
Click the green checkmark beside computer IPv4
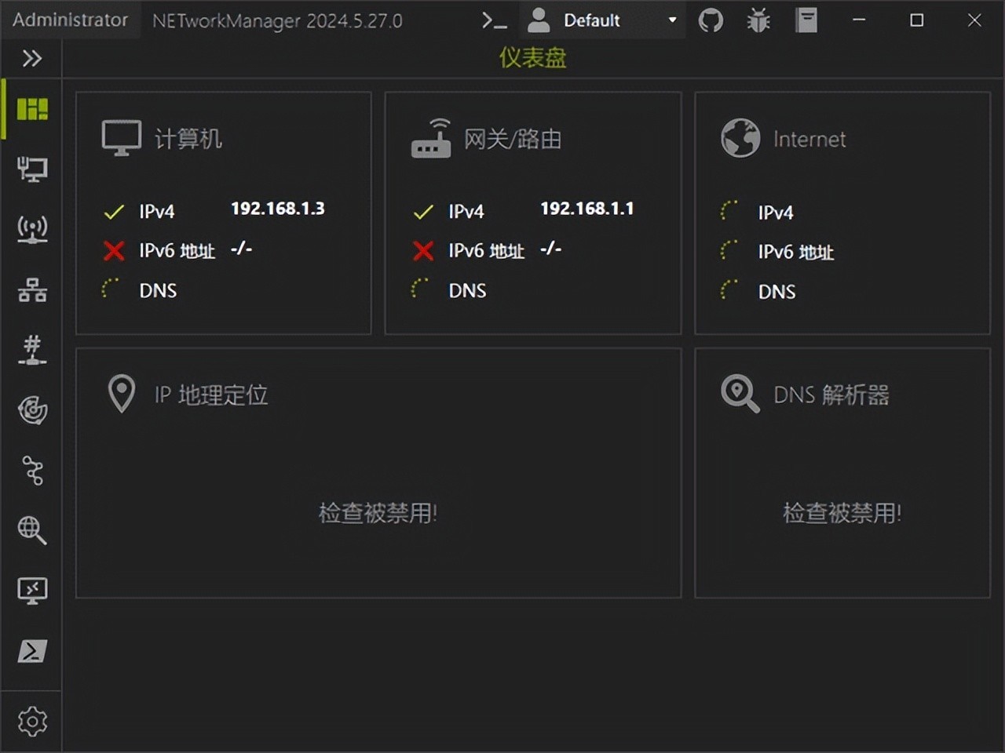tap(114, 212)
